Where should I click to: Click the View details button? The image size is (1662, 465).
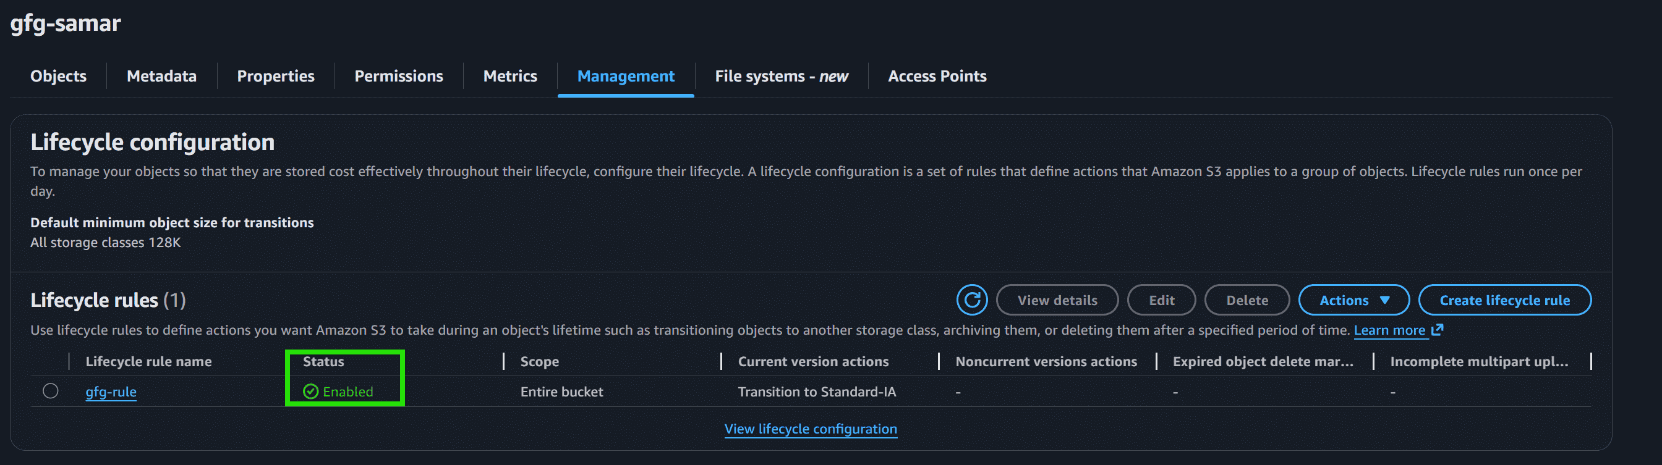point(1057,300)
